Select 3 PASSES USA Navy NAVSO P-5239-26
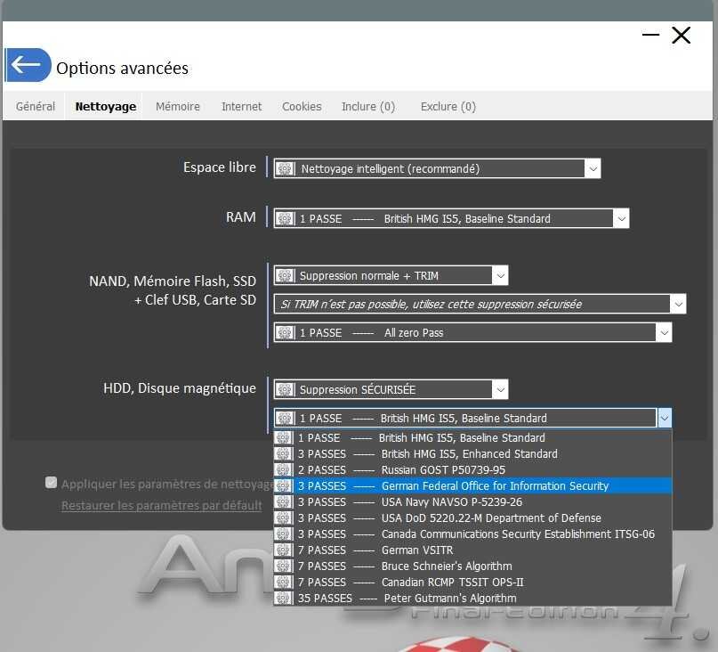The height and width of the screenshot is (652, 718). coord(472,502)
